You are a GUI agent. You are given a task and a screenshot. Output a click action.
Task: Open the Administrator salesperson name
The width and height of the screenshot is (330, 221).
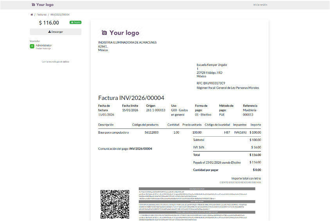tap(43, 45)
